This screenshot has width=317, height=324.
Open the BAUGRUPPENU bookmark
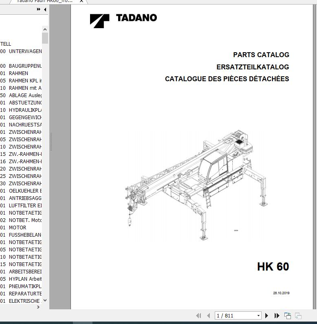[x=21, y=66]
